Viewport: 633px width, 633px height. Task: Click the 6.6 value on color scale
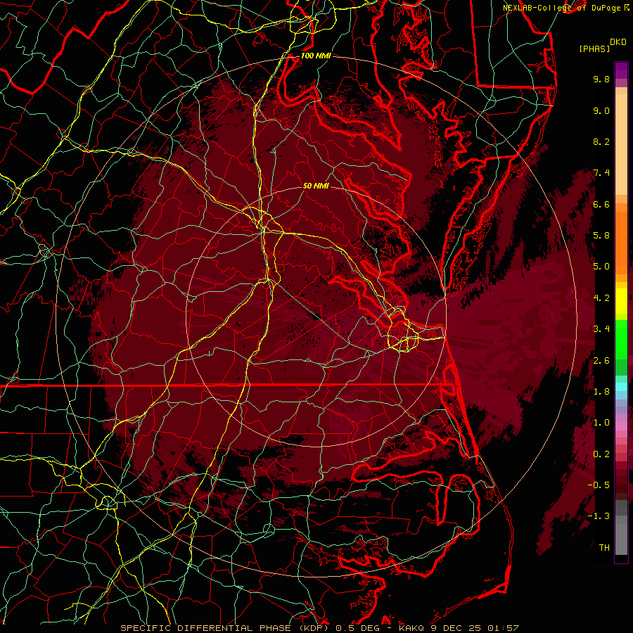[601, 204]
